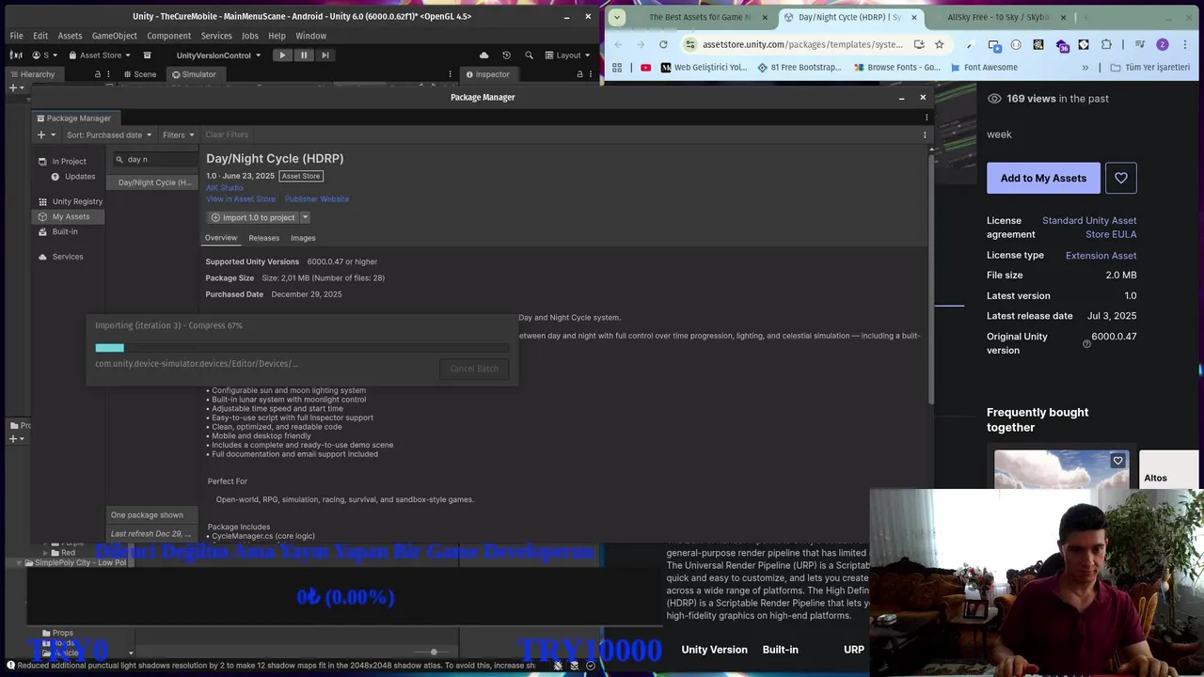Viewport: 1204px width, 677px height.
Task: Click the wishlist heart beside Add to My Assets
Action: click(x=1121, y=178)
